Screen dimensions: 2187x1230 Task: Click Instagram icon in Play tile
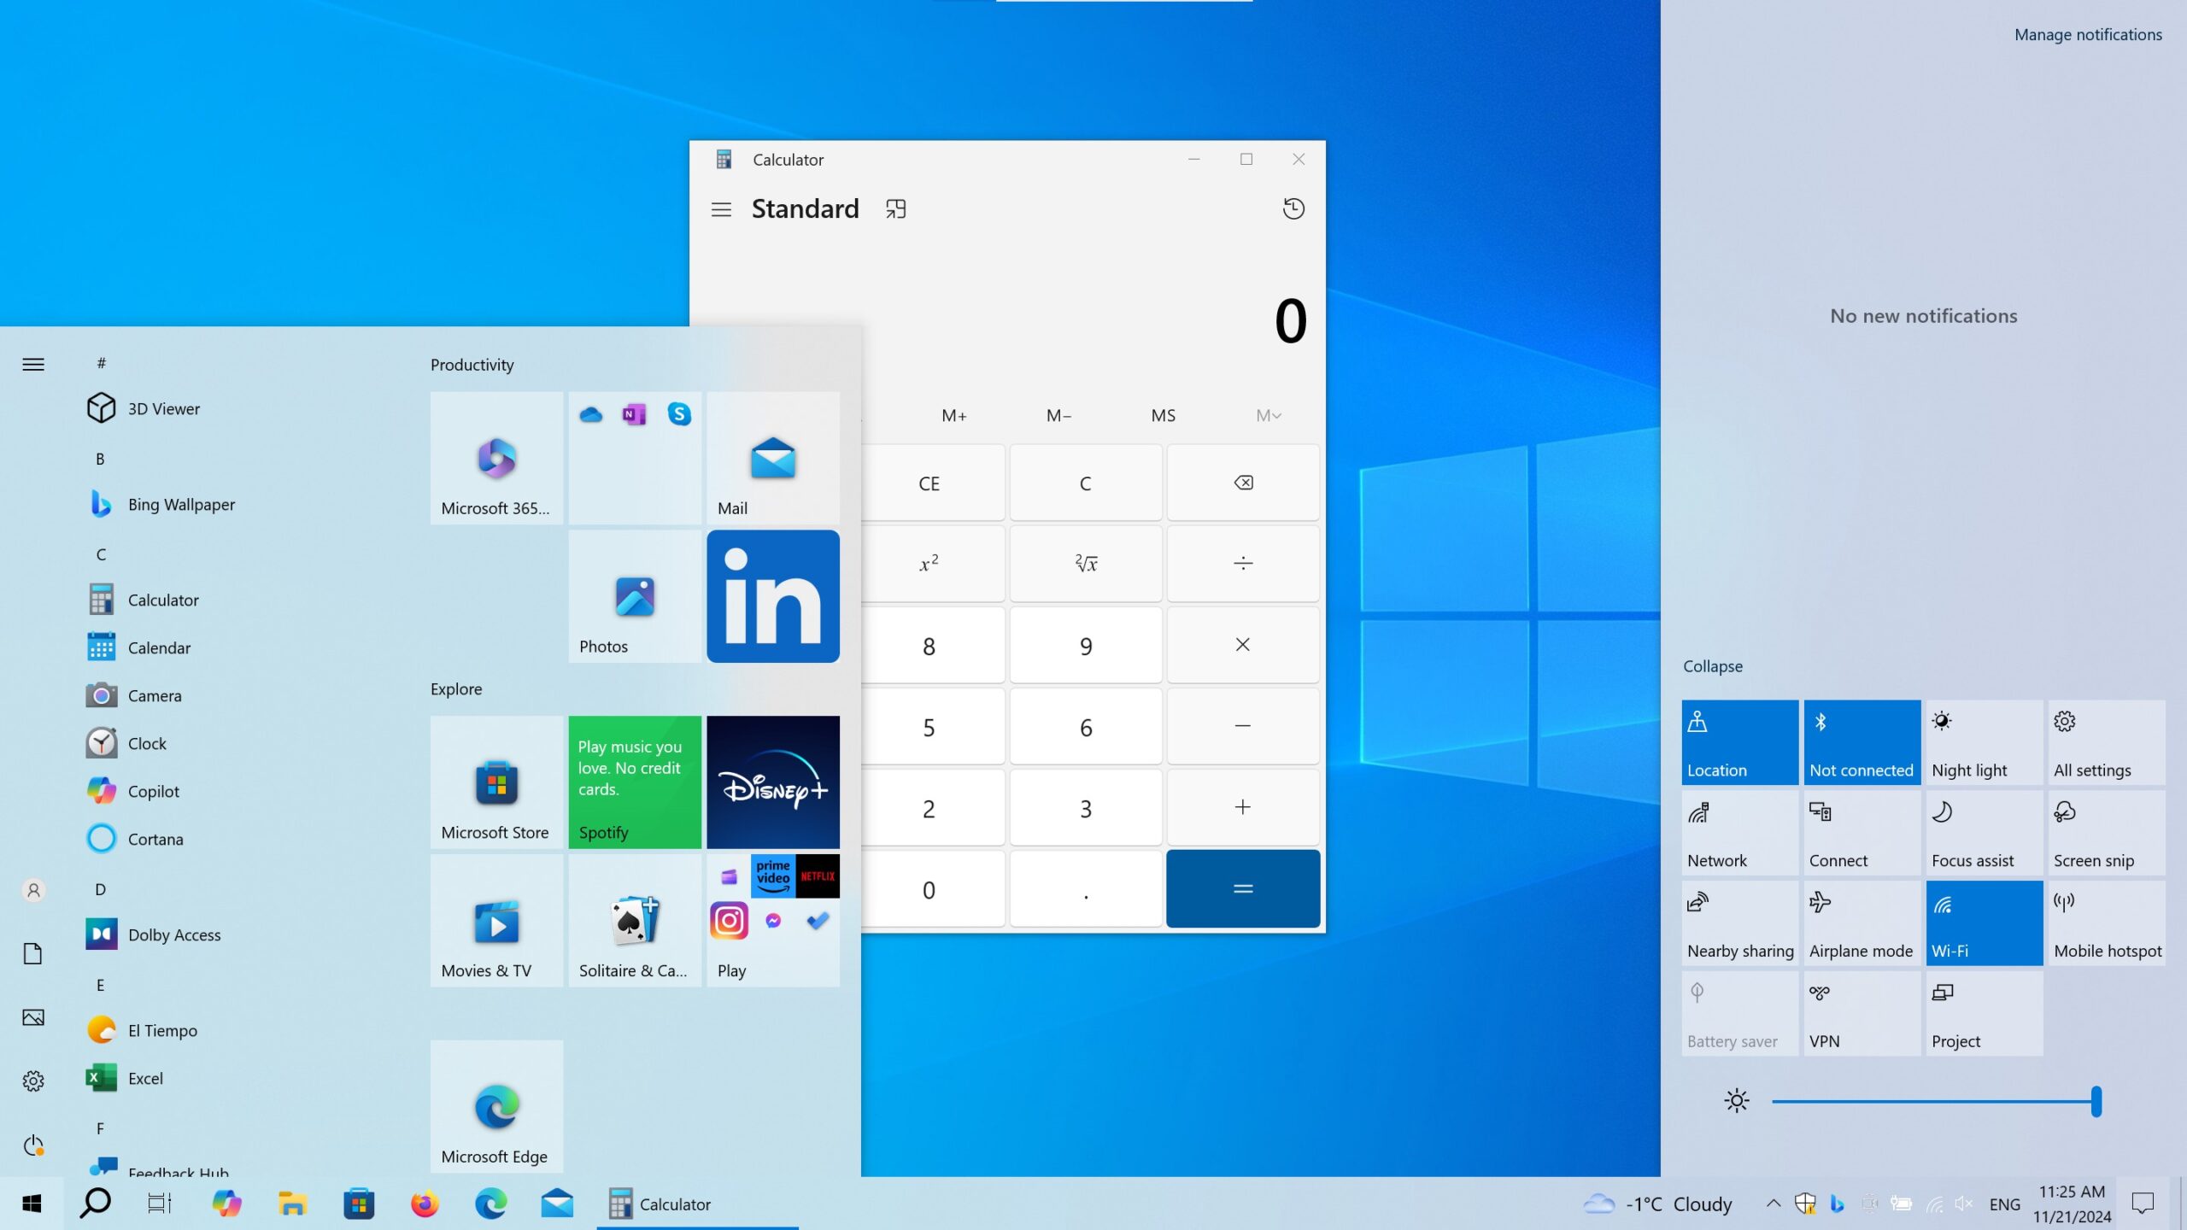pyautogui.click(x=729, y=921)
